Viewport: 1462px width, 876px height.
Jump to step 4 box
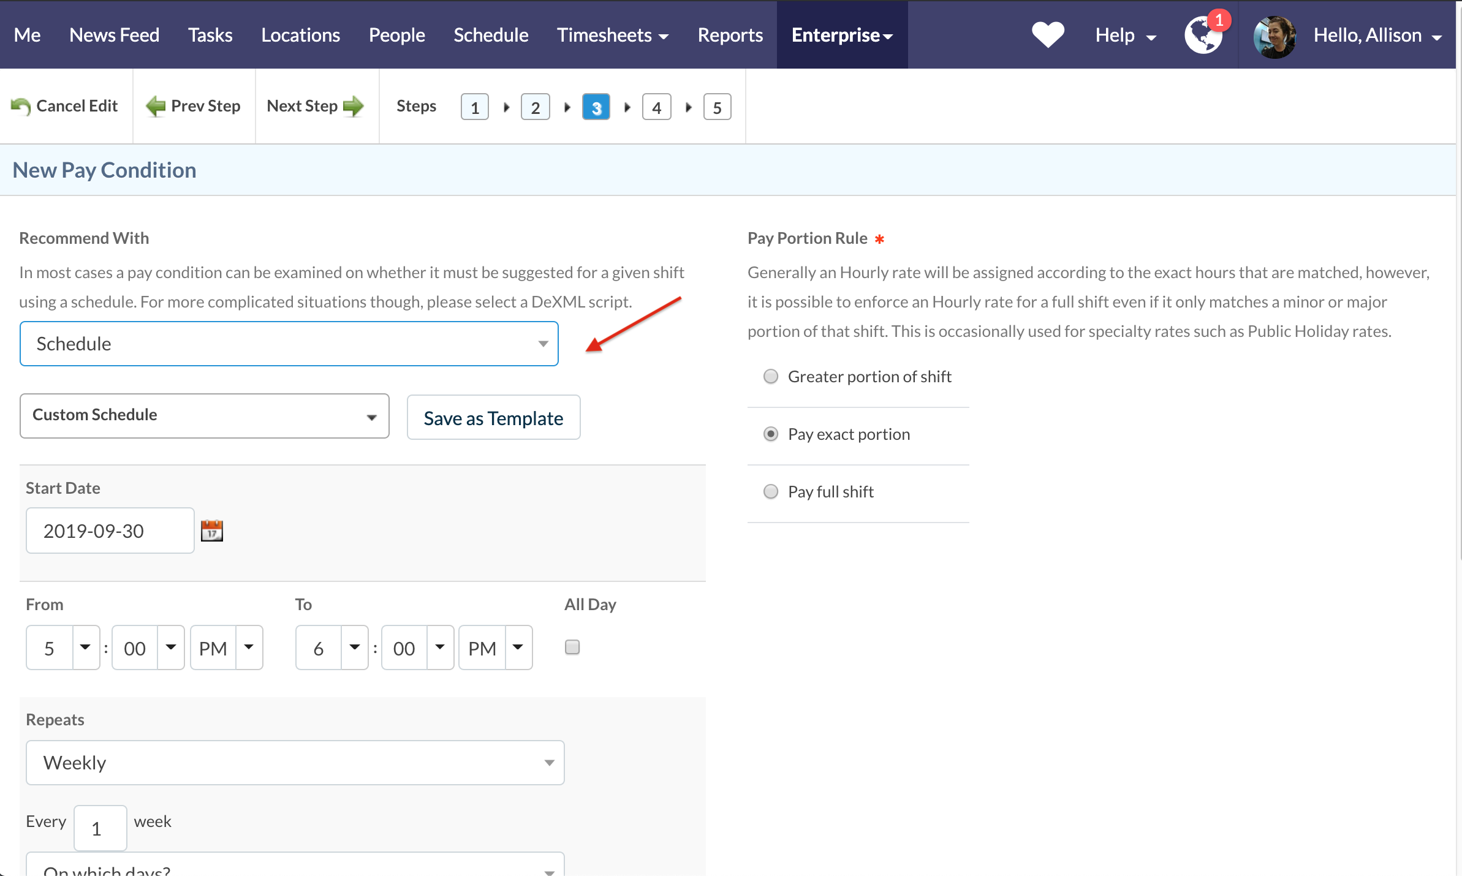656,108
